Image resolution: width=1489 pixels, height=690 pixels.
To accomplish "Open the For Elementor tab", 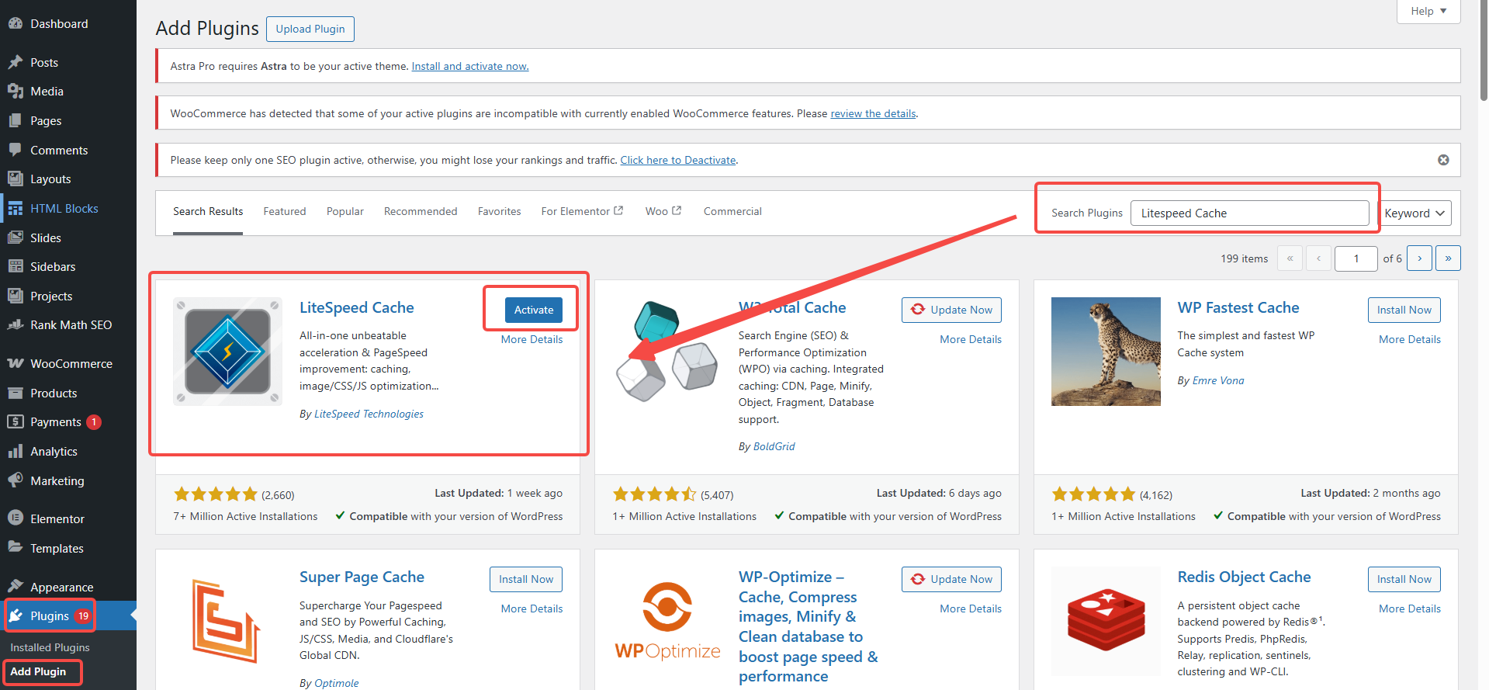I will 582,211.
